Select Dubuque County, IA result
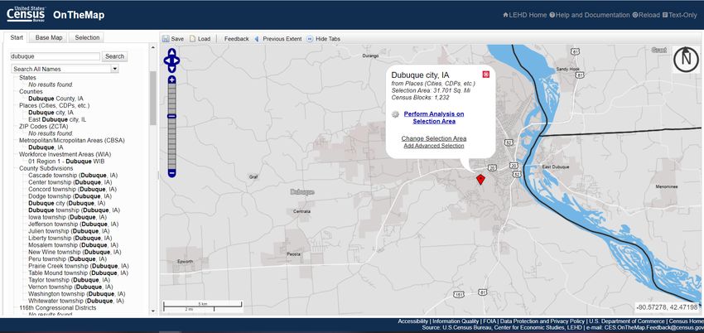Image resolution: width=704 pixels, height=333 pixels. pos(55,99)
